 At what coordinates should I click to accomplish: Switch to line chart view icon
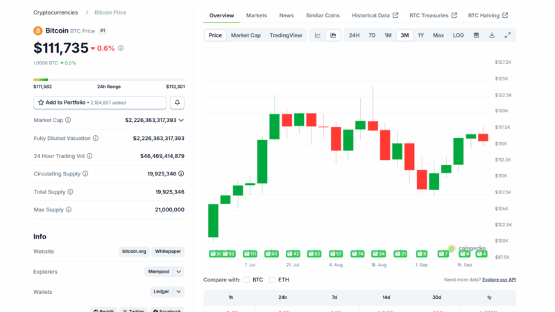[318, 35]
